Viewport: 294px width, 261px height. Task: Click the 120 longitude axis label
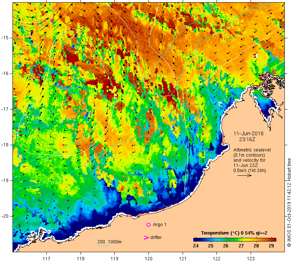pyautogui.click(x=148, y=258)
